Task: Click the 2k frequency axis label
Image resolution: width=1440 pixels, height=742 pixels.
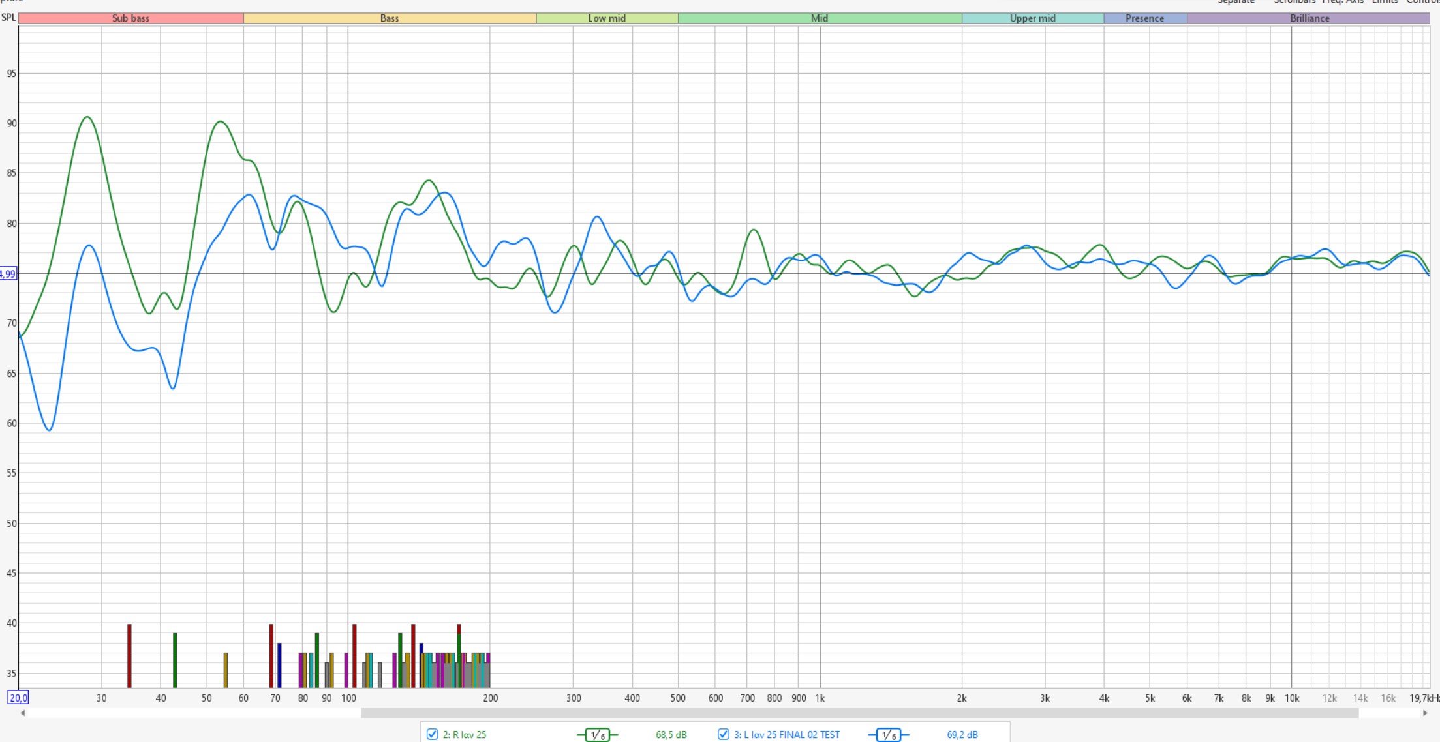Action: pyautogui.click(x=962, y=698)
